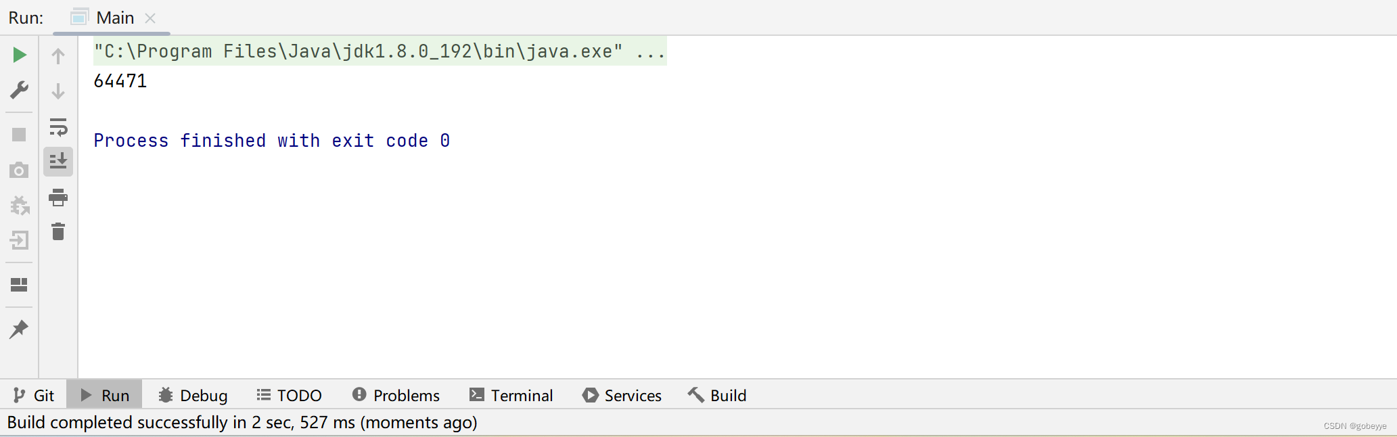The image size is (1397, 437).
Task: Attach debugger to the process
Action: (19, 206)
